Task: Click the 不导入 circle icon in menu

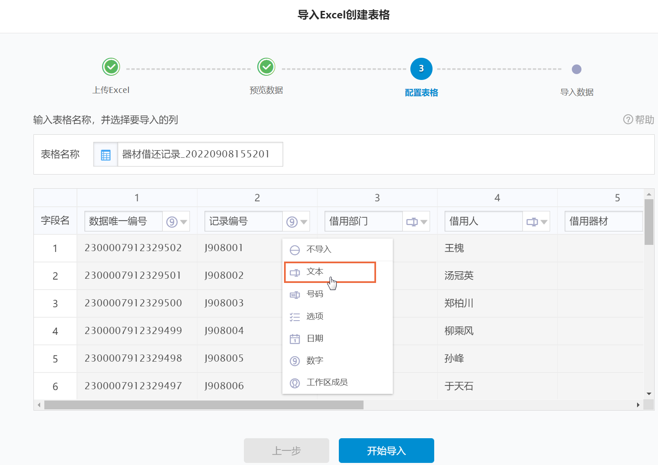Action: (x=295, y=250)
